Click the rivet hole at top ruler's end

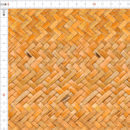(x=5, y=4)
